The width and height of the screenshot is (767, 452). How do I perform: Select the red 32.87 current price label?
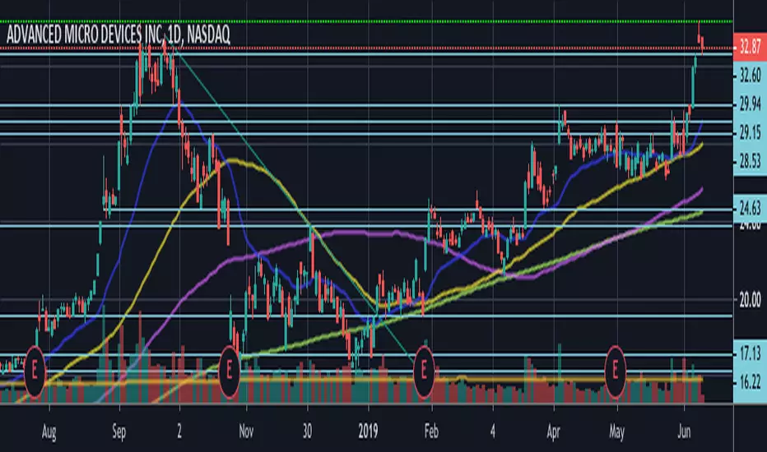click(x=750, y=47)
